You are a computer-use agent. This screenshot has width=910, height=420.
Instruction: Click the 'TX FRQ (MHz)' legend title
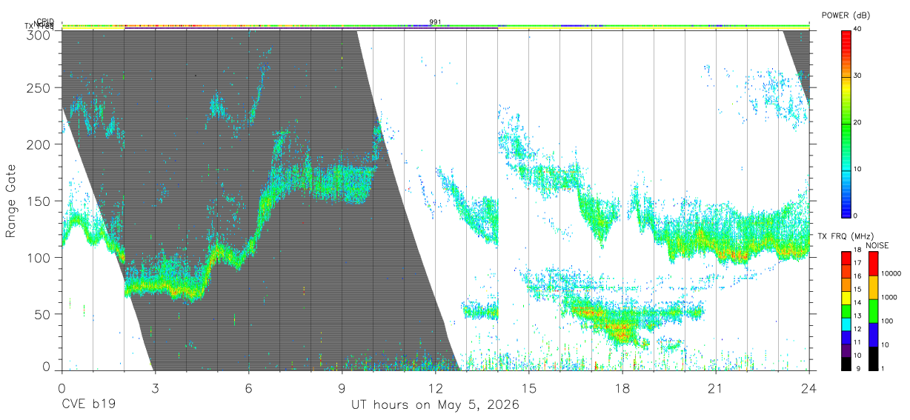[846, 236]
